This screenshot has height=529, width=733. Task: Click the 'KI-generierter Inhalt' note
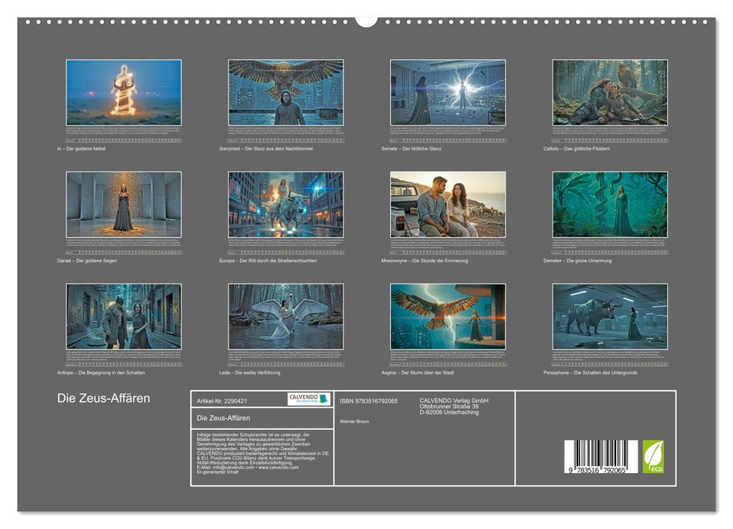coord(217,472)
